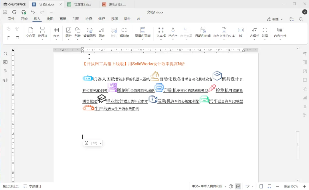Click the tab stop selector on the ruler

(13, 50)
